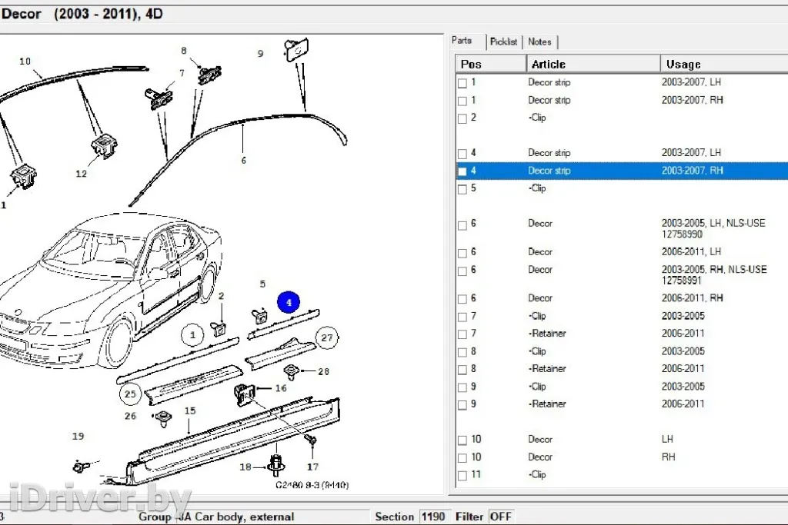Viewport: 788px width, 525px height.
Task: Click the blue highlighted callout 4 in the diagram
Action: coord(289,303)
